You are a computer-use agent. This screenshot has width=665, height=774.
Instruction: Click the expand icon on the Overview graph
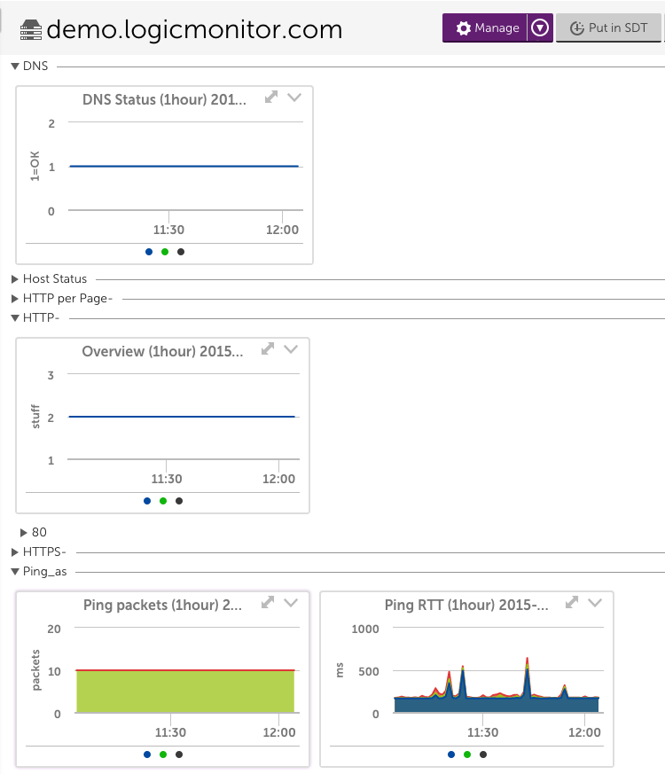pyautogui.click(x=269, y=350)
